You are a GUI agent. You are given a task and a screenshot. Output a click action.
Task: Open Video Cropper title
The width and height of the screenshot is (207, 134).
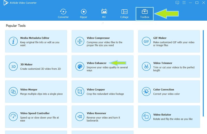(x=96, y=90)
